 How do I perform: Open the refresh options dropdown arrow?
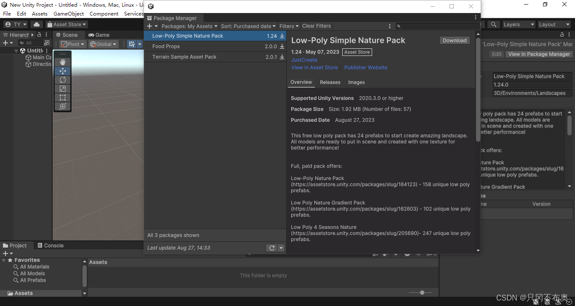(281, 248)
